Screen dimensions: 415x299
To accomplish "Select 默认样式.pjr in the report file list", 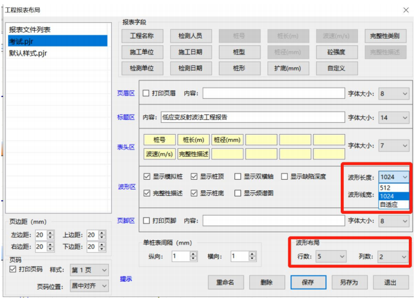I will (x=28, y=53).
